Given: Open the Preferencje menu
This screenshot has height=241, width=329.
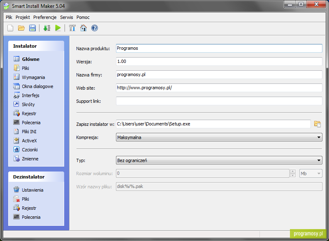Looking at the screenshot, I should [x=45, y=17].
